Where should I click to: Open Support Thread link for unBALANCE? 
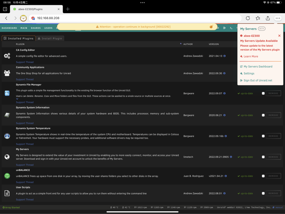[25, 182]
